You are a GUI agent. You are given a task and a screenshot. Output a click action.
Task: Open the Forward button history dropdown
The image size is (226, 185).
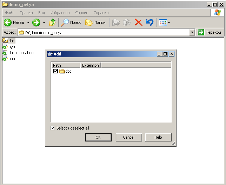tap(44, 22)
